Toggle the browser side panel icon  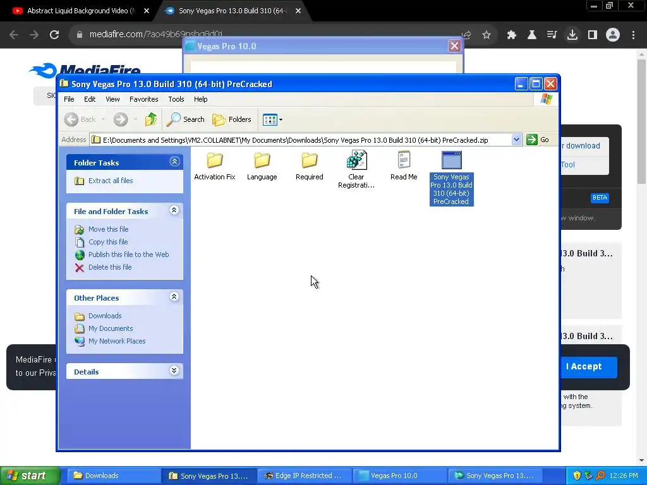coord(593,35)
